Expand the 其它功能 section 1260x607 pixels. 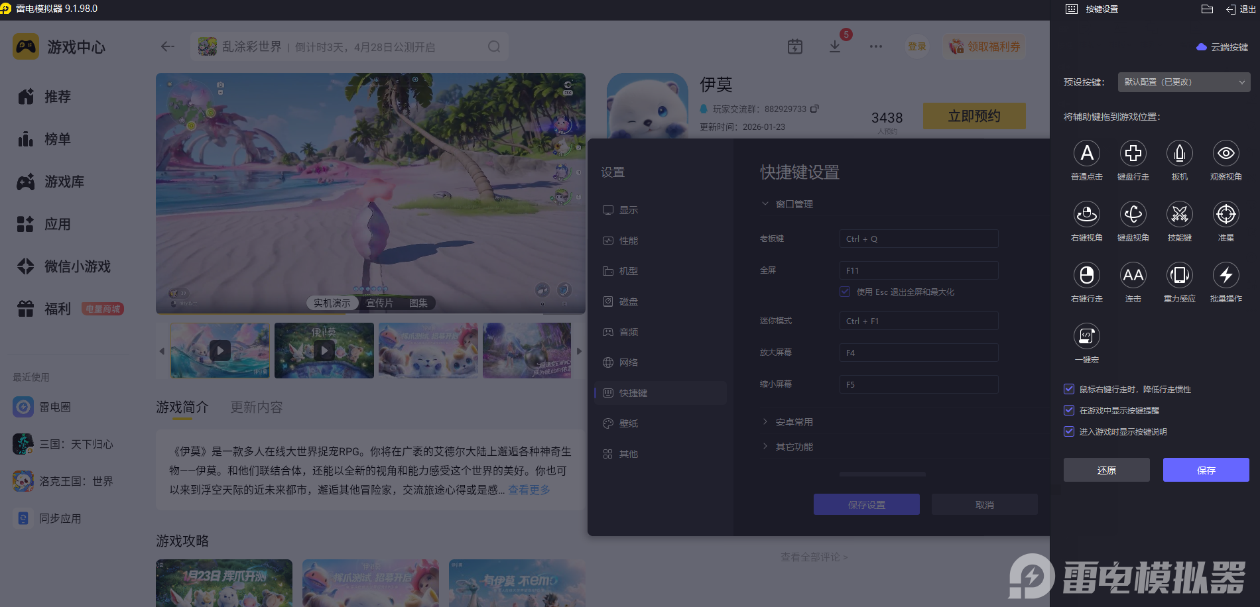pos(787,447)
